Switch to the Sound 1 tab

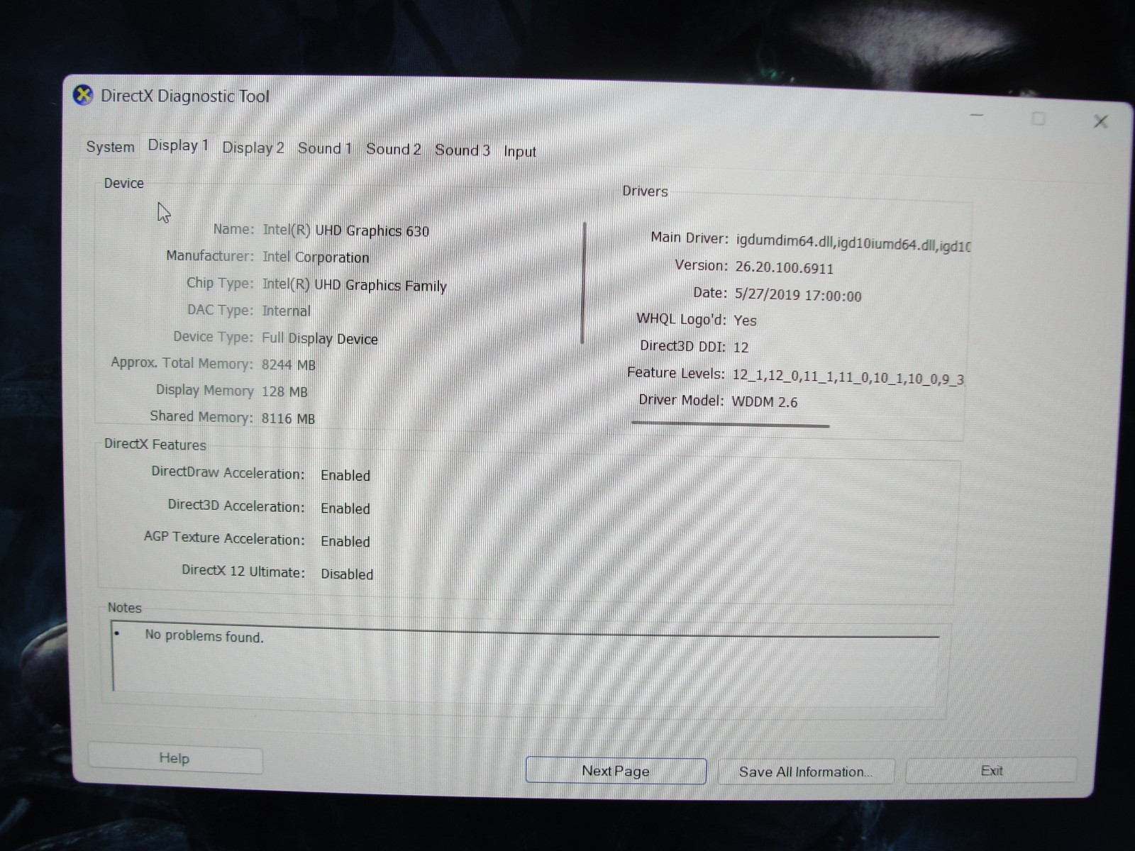click(325, 148)
